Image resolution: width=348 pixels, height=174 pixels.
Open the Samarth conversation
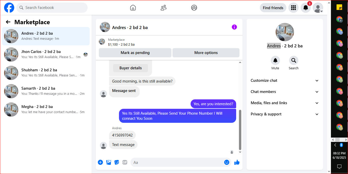click(46, 91)
